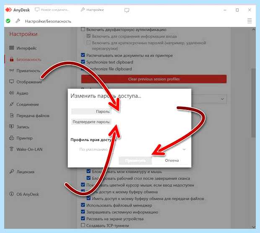Go to Отображение settings
The image size is (260, 233).
[29, 82]
